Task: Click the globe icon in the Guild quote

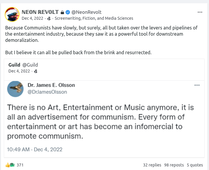Action: click(x=36, y=71)
